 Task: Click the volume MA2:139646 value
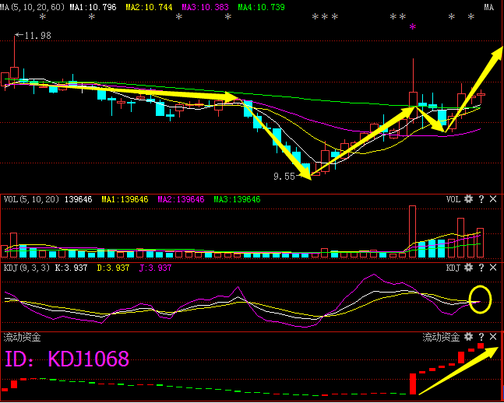point(181,199)
